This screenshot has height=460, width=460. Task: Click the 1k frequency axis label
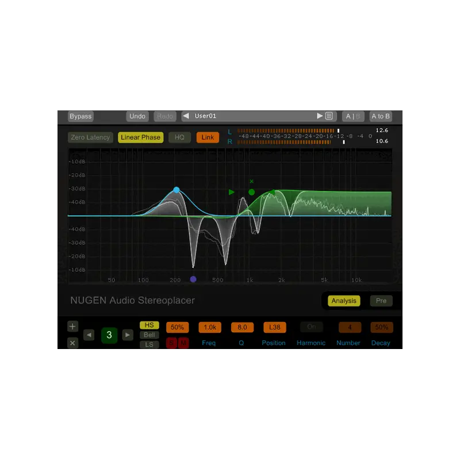(250, 280)
